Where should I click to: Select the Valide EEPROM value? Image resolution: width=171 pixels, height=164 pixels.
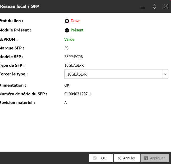[x=69, y=39]
